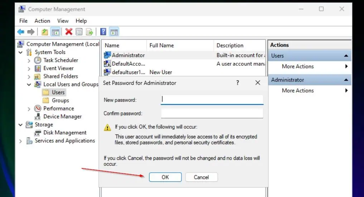Click the Back arrow toolbar icon
The width and height of the screenshot is (364, 197).
point(21,32)
